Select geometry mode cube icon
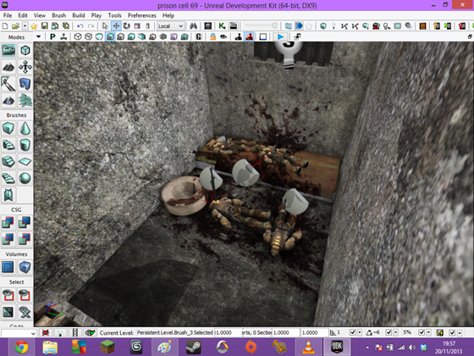474x356 pixels. pyautogui.click(x=25, y=50)
